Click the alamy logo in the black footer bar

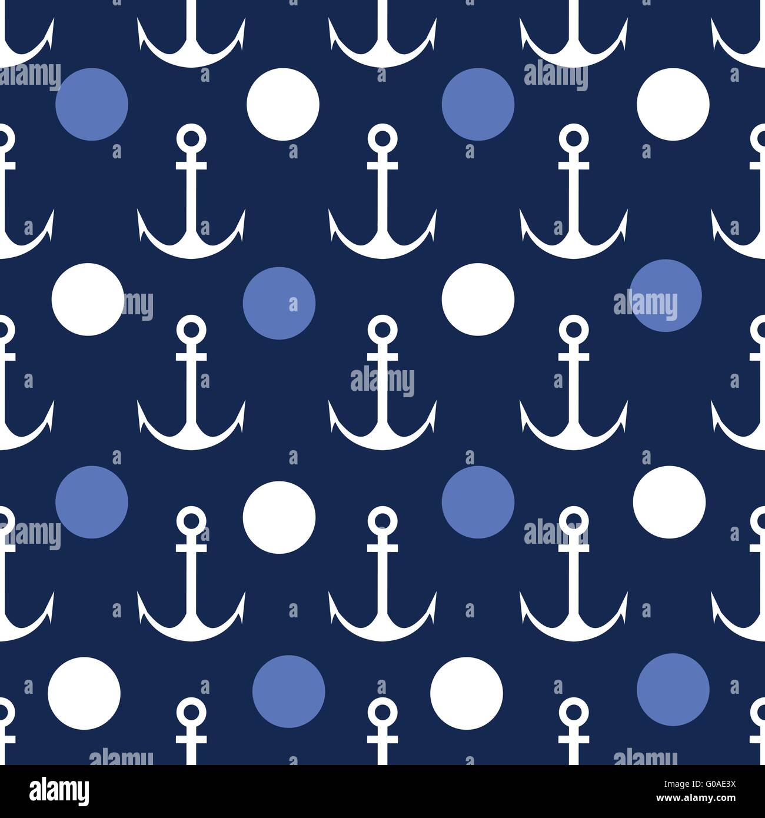59,792
